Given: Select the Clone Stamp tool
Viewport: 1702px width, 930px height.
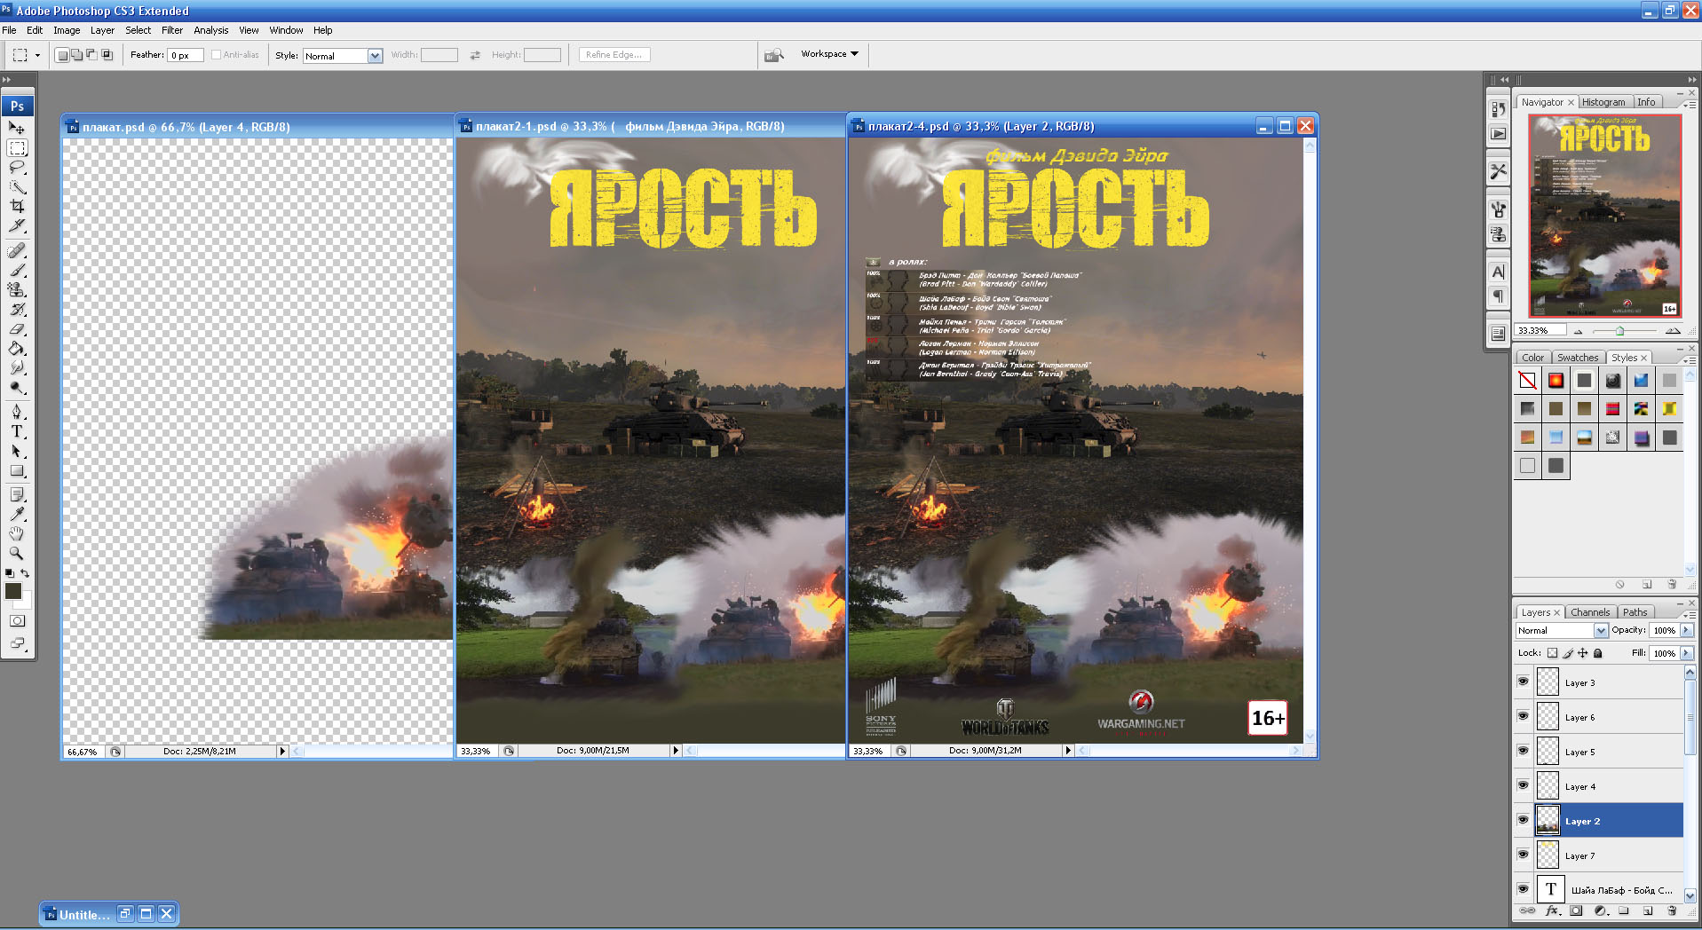Looking at the screenshot, I should coord(17,289).
